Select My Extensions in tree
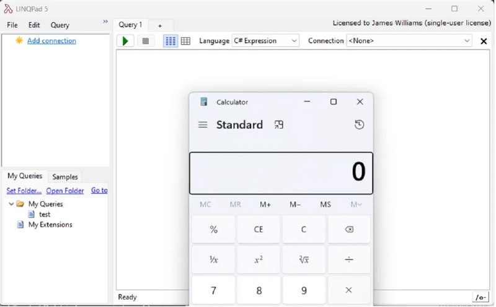496x307 pixels. [50, 225]
